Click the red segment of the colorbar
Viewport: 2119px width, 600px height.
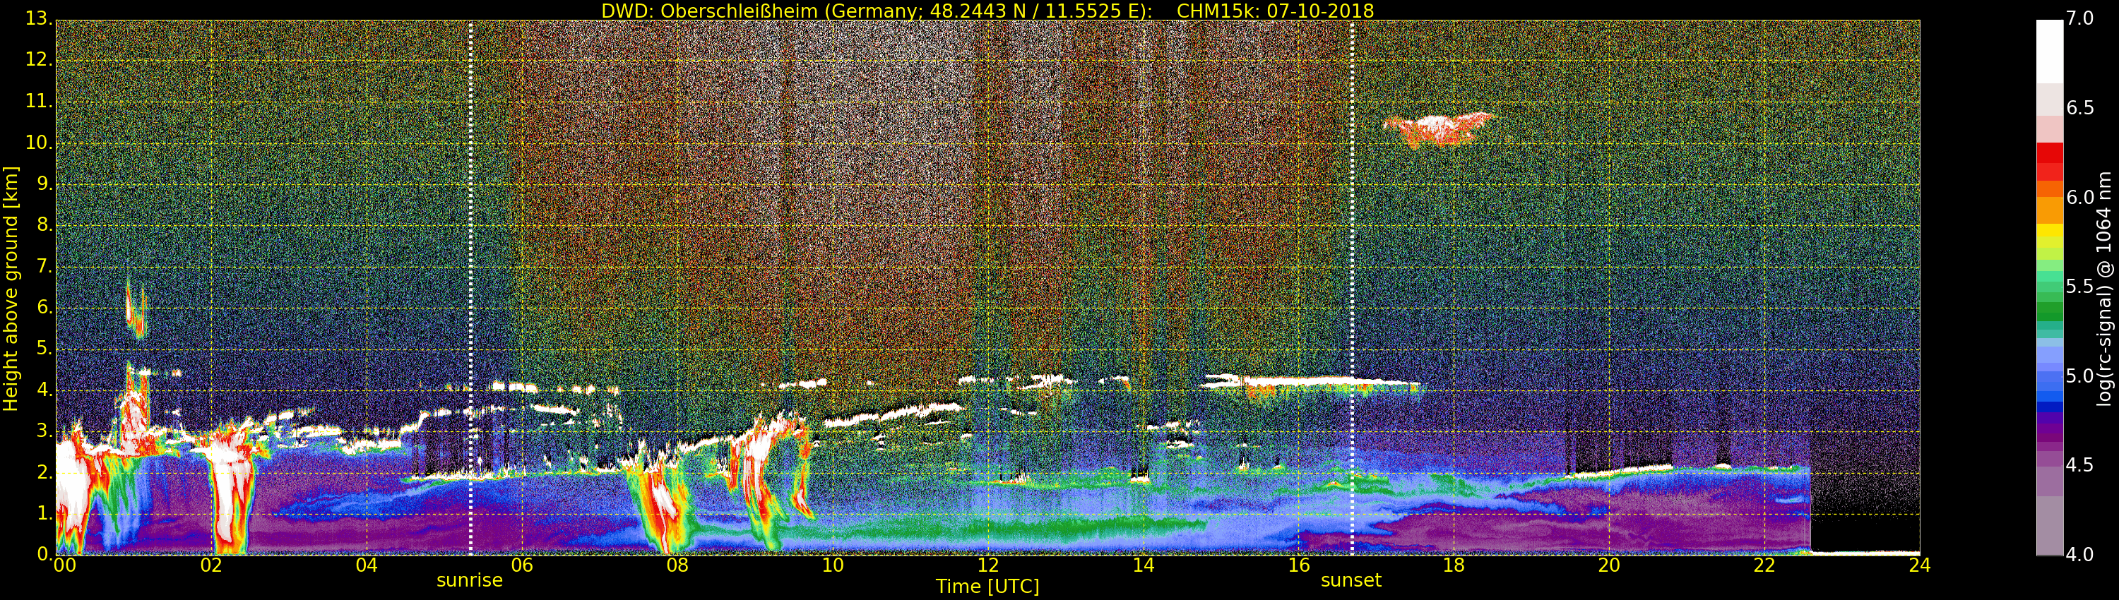[x=2049, y=161]
